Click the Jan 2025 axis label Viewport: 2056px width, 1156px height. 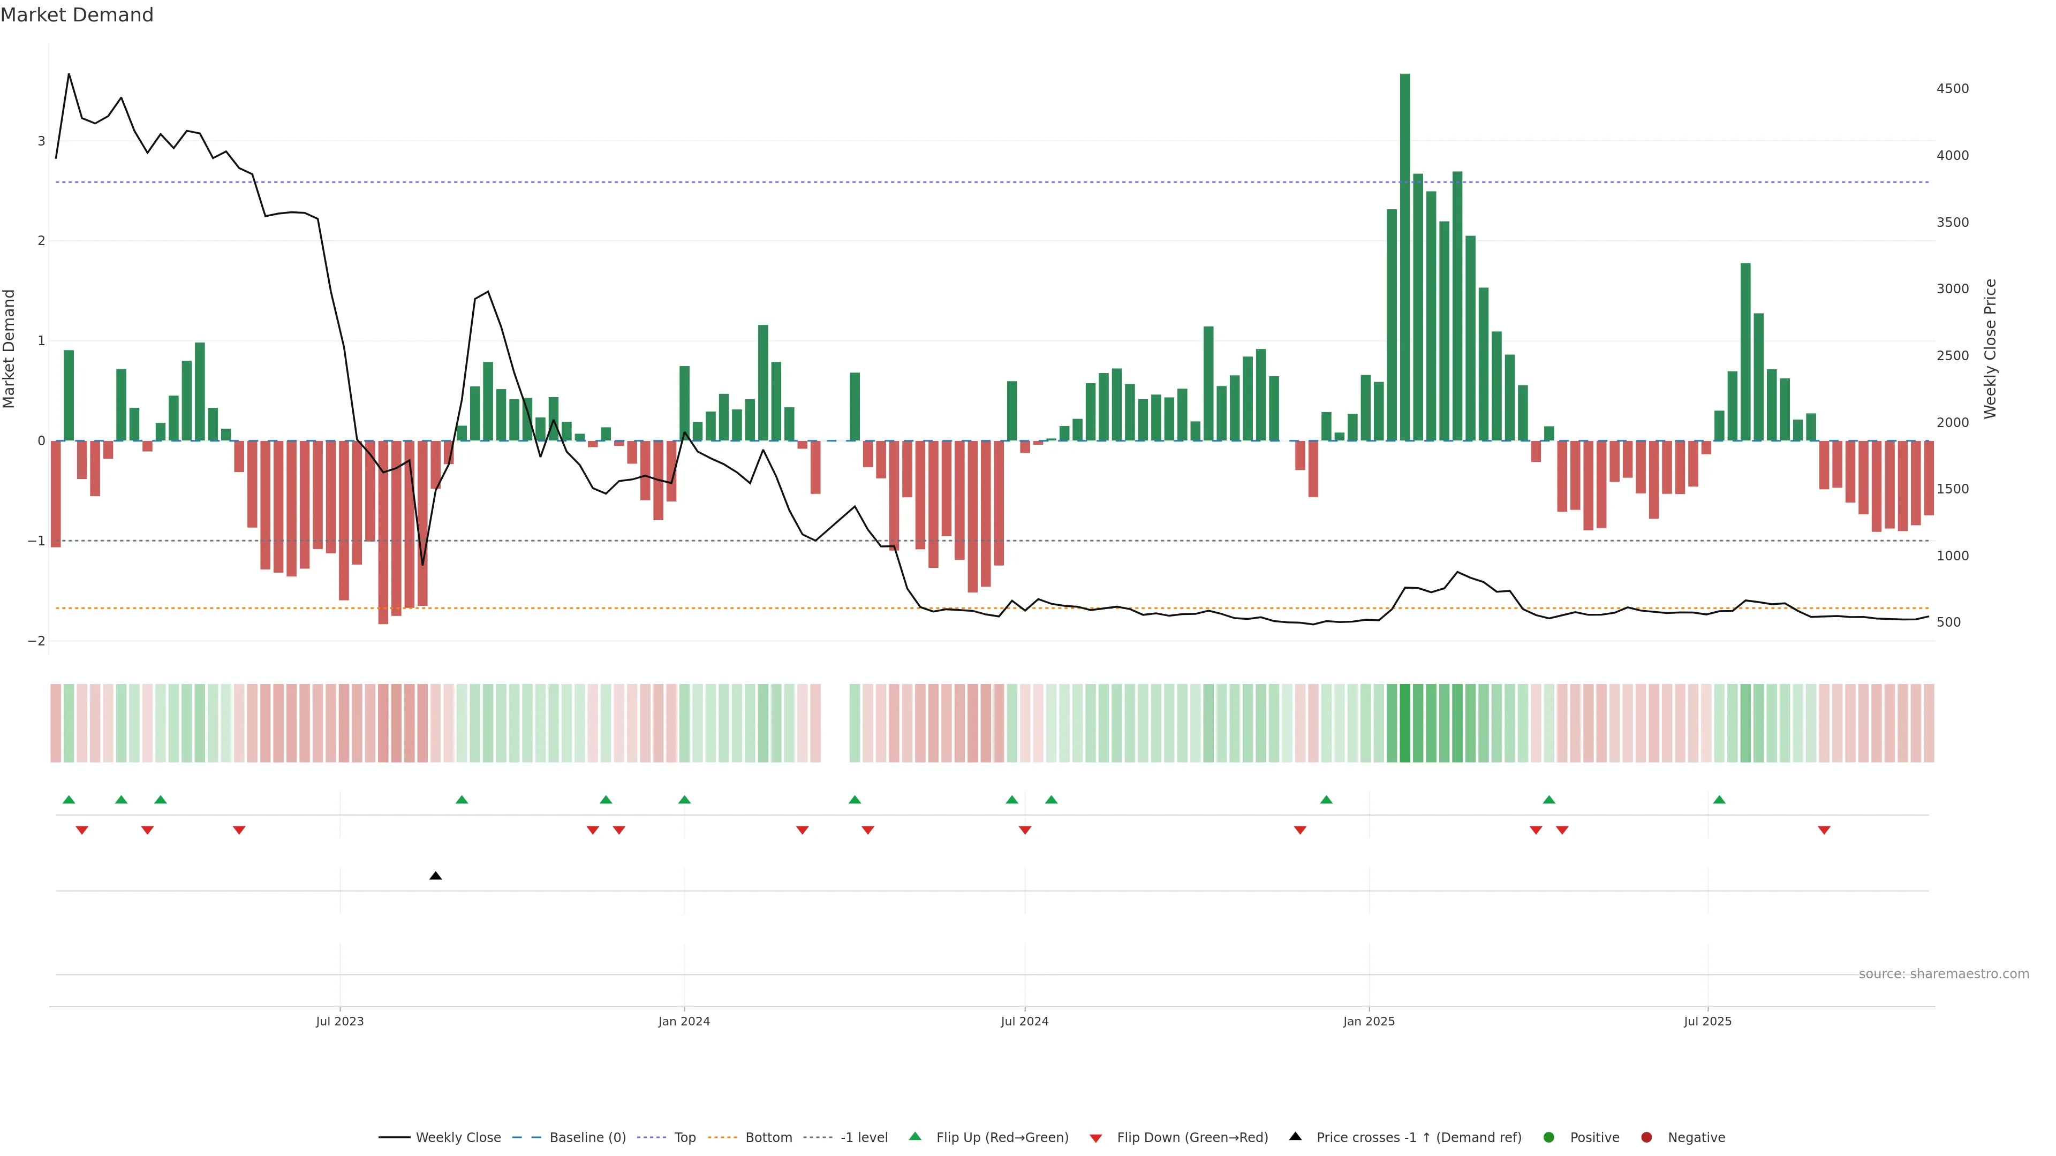pyautogui.click(x=1369, y=1021)
